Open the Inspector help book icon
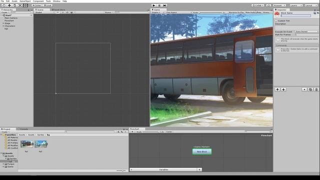The image size is (320, 180). pos(314,13)
